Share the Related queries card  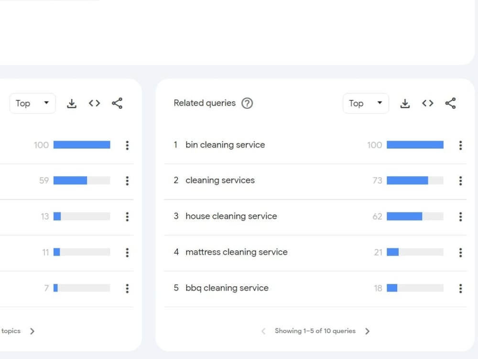pyautogui.click(x=450, y=103)
